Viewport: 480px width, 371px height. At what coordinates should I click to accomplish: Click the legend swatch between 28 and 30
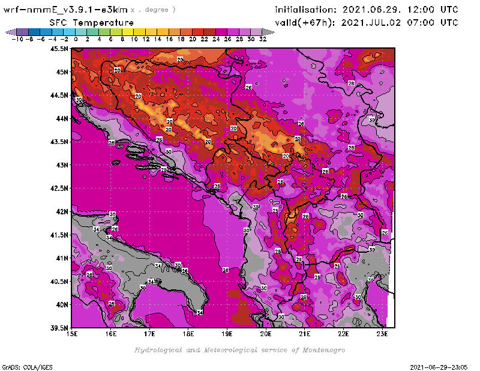245,32
